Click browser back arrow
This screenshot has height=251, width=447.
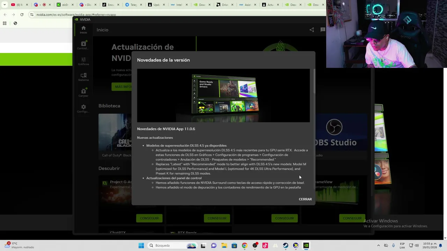pyautogui.click(x=5, y=15)
